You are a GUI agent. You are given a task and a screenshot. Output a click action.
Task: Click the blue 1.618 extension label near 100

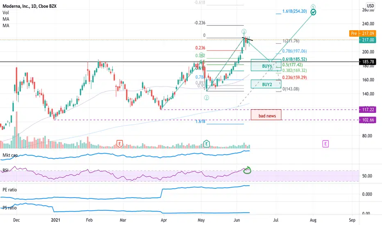tap(200, 122)
